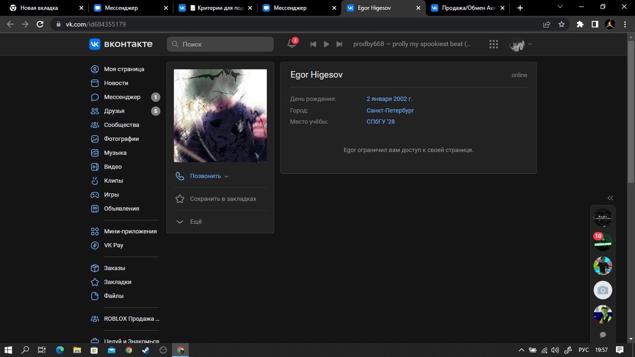
Task: Play the current music track
Action: [326, 44]
